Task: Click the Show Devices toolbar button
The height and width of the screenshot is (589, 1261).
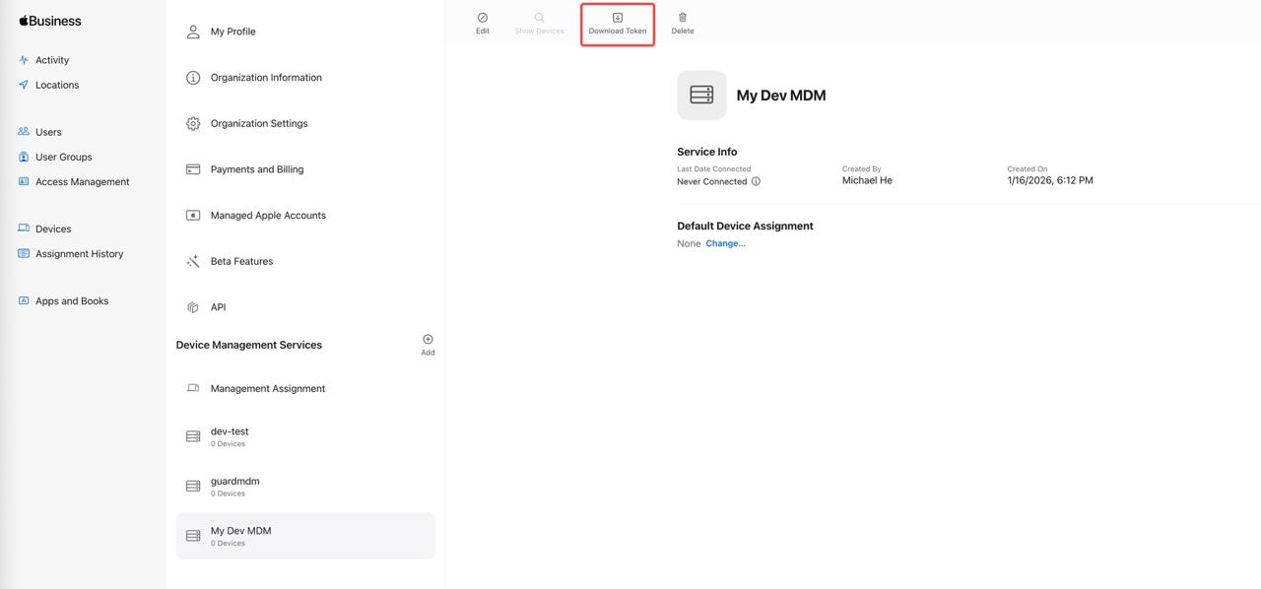Action: (539, 23)
